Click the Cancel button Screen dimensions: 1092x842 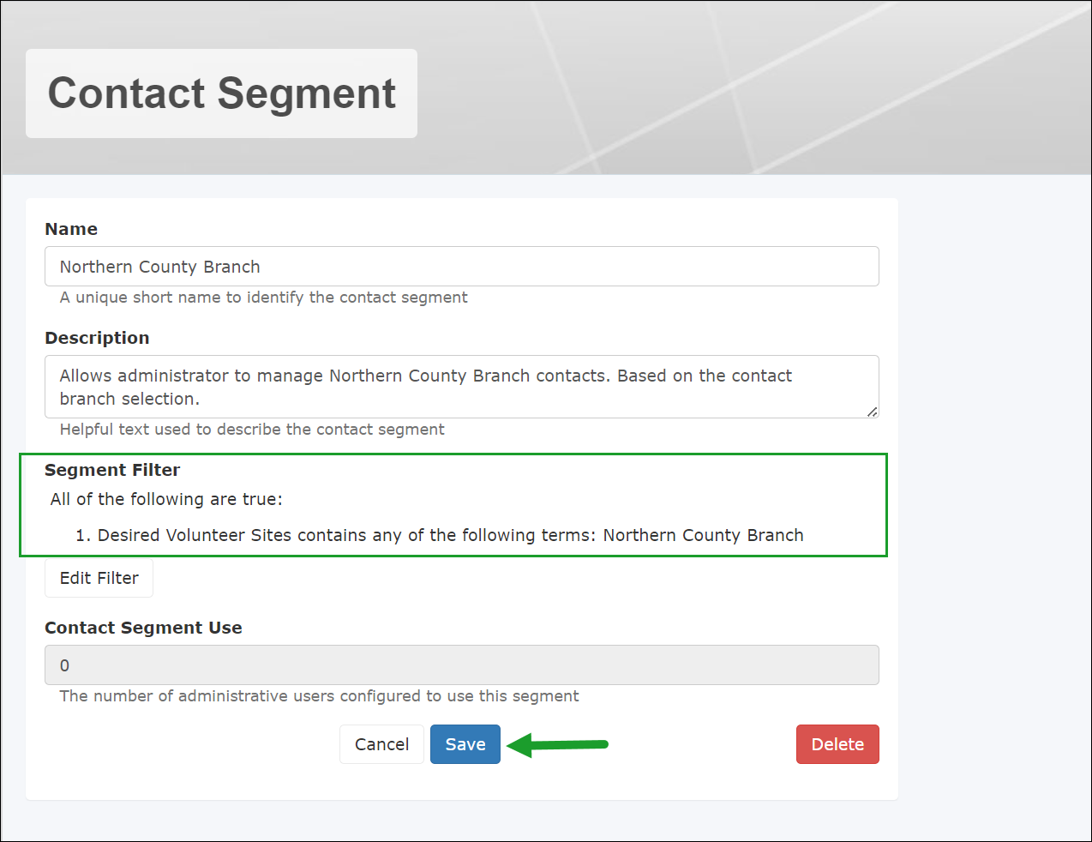point(381,744)
